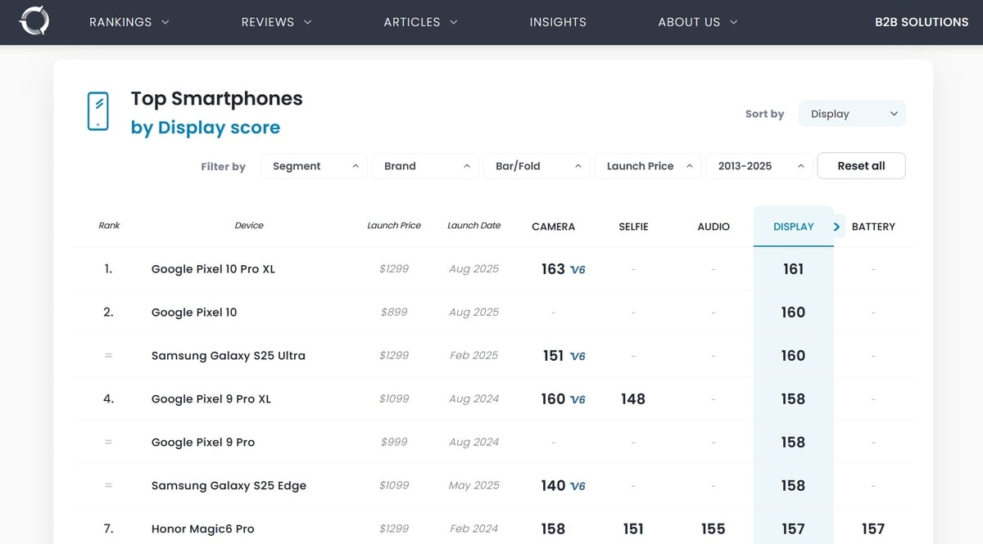Open Google Pixel 9 Pro XL device
The image size is (983, 544).
click(x=211, y=399)
